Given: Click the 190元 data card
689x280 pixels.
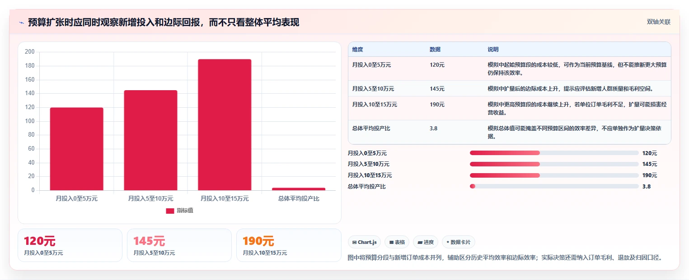Looking at the screenshot, I should click(289, 245).
